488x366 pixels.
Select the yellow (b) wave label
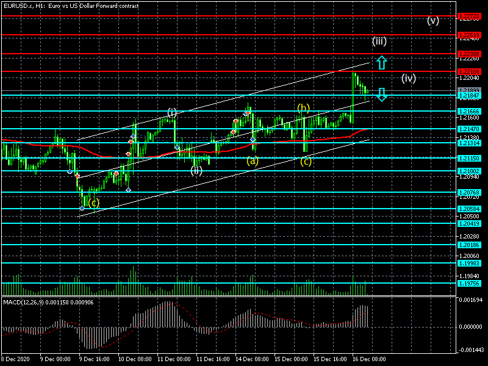(x=303, y=108)
